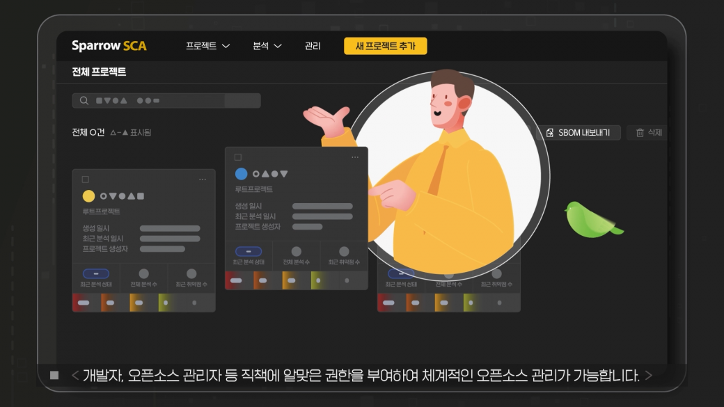Select red severity segment on yellow-circle card

pos(86,303)
